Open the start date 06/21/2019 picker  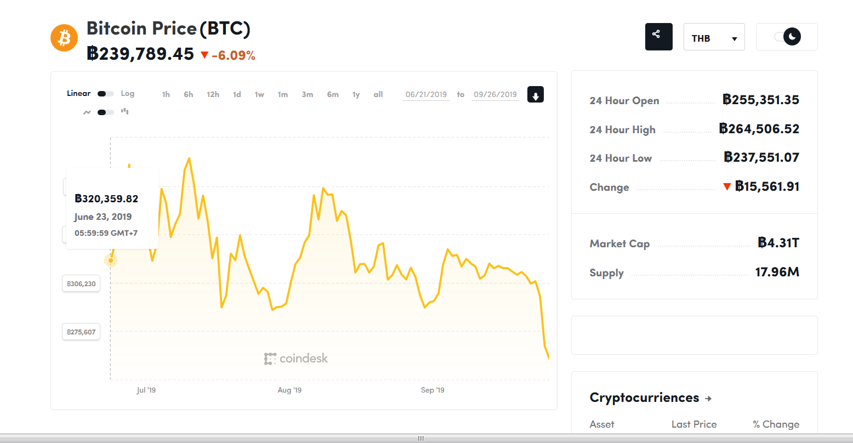click(426, 94)
